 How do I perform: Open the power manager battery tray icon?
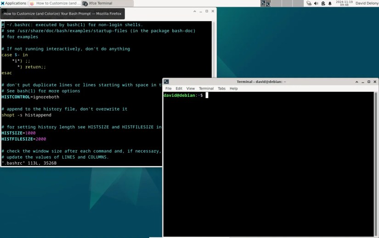pos(323,3)
